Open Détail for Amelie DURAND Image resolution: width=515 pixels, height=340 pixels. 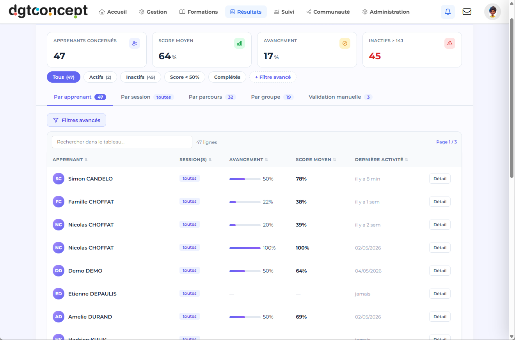pos(440,317)
